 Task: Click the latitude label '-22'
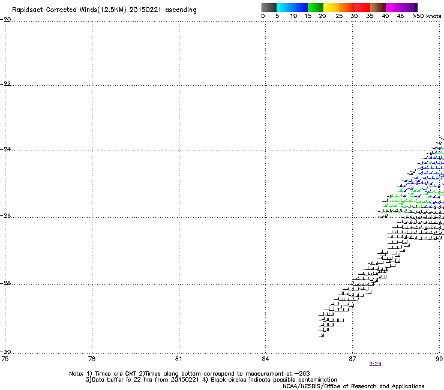pos(5,84)
